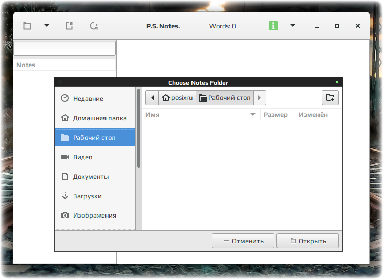Click the download arrow icon beside Загрузки
Image resolution: width=383 pixels, height=279 pixels.
[x=65, y=196]
